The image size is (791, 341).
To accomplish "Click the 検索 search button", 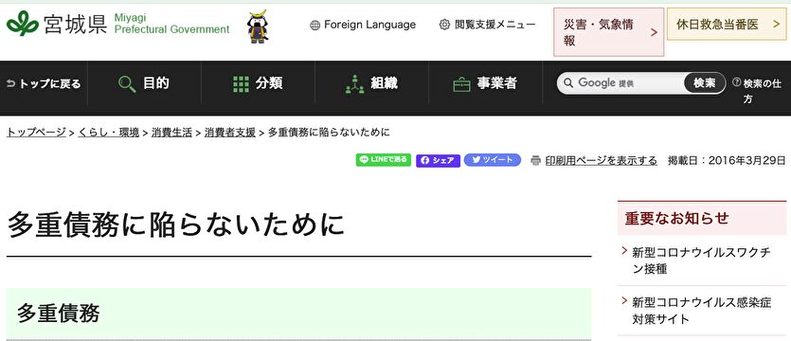I will [705, 83].
